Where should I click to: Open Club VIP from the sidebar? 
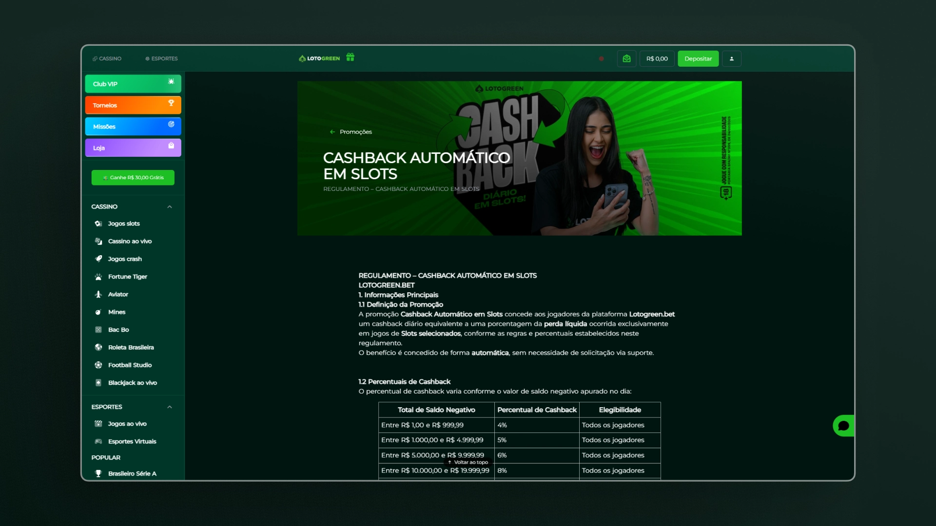click(133, 84)
